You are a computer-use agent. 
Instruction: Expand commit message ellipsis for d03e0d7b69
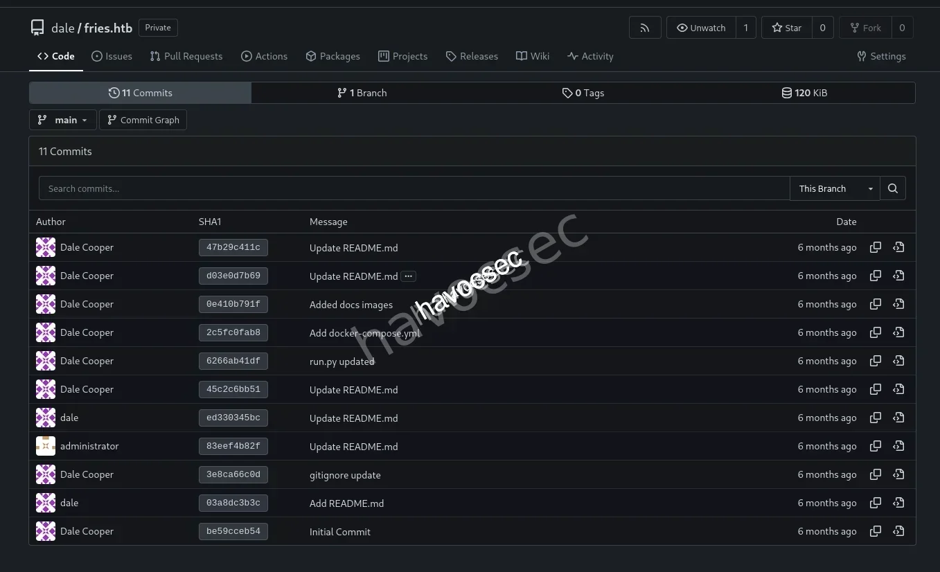click(x=409, y=276)
